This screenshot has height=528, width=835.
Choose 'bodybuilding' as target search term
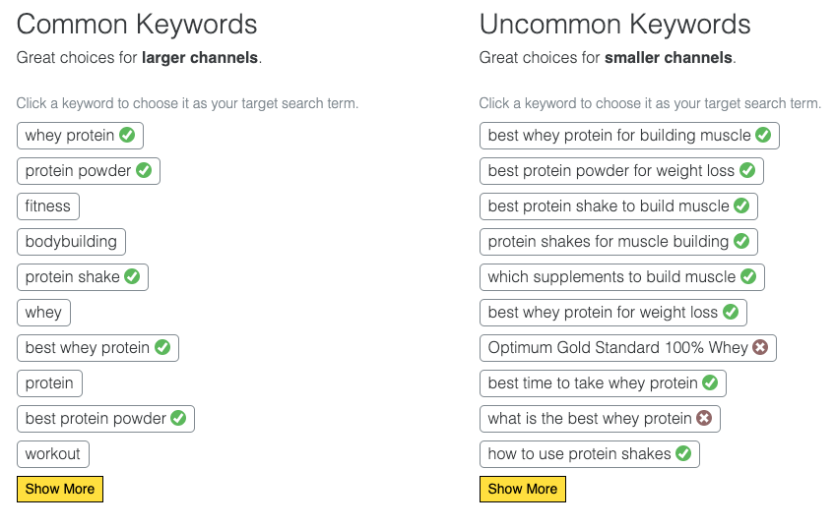[x=71, y=241]
